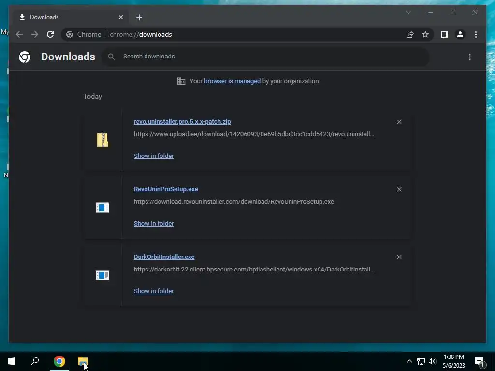The height and width of the screenshot is (371, 495).
Task: Open the notification center icon
Action: (x=480, y=362)
